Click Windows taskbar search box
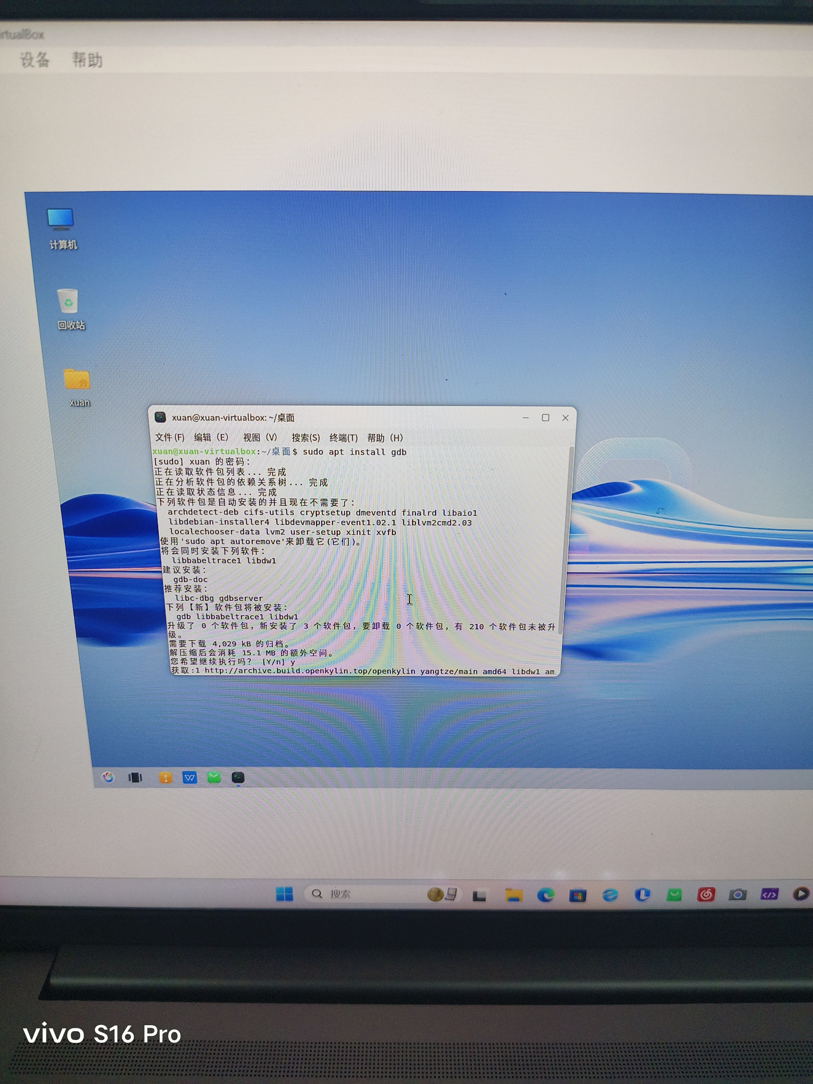Viewport: 813px width, 1084px height. (383, 894)
